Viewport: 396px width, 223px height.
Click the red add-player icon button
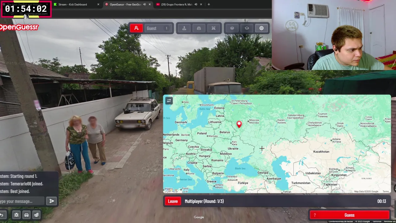point(136,28)
